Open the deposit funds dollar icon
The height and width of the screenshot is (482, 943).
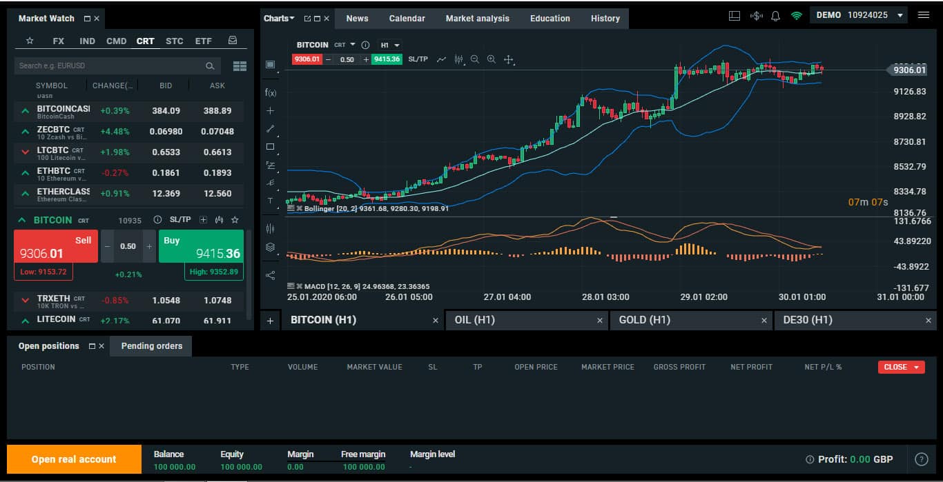pos(756,15)
